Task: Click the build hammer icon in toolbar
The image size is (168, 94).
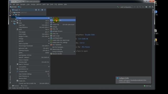Action: 118,7
